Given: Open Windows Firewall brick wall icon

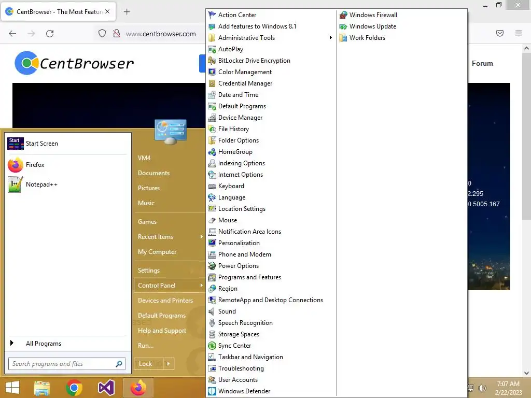Looking at the screenshot, I should [343, 15].
